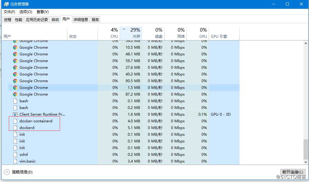309x182 pixels.
Task: Click the scrollbar down arrow
Action: pyautogui.click(x=306, y=162)
